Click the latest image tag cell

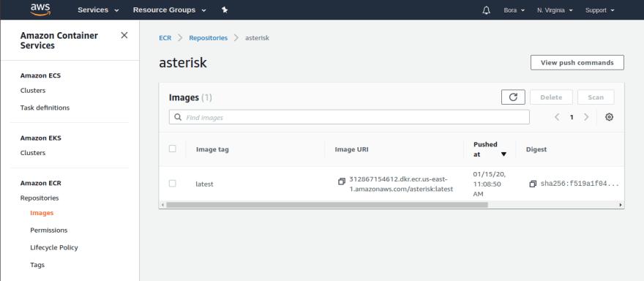coord(204,184)
